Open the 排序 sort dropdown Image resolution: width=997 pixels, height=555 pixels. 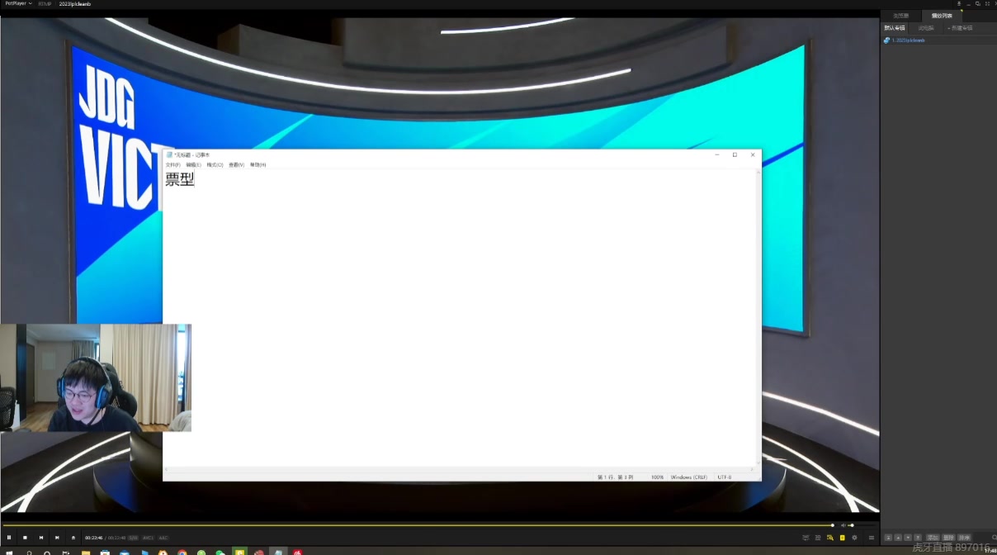click(964, 538)
